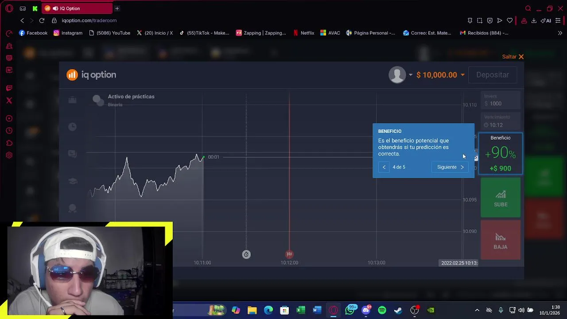The image size is (567, 319).
Task: Open the Correo: Est. Mate bookmark
Action: [x=427, y=33]
